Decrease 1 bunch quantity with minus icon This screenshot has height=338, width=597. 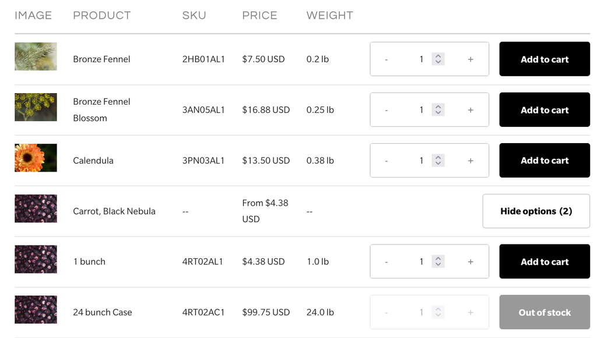[x=387, y=262]
